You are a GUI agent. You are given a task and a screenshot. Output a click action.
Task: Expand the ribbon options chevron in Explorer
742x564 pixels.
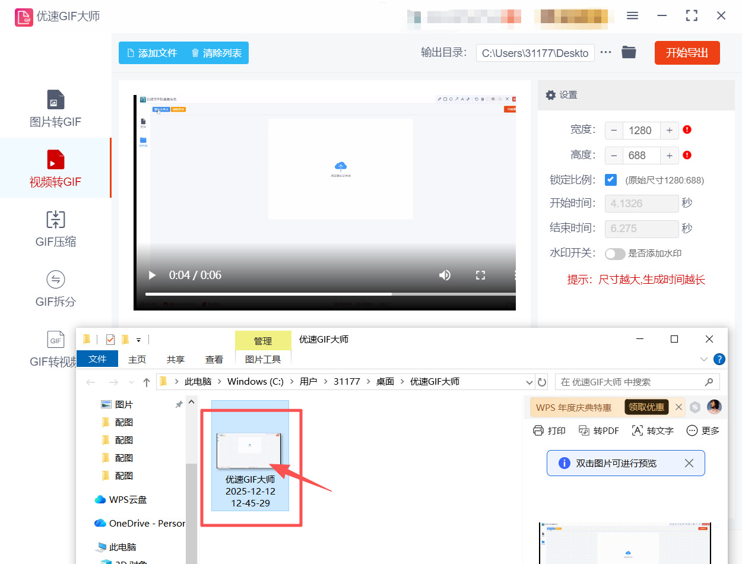(x=703, y=359)
